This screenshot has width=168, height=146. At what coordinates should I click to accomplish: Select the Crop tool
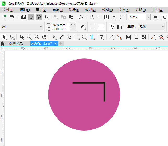(x=22, y=37)
